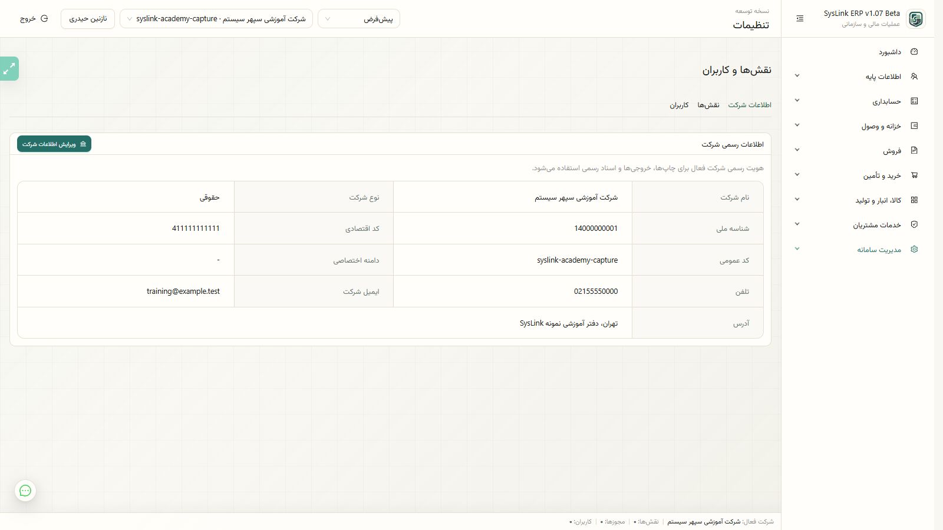Switch to the اطلاعات شرکت tab
The width and height of the screenshot is (943, 530).
click(750, 105)
